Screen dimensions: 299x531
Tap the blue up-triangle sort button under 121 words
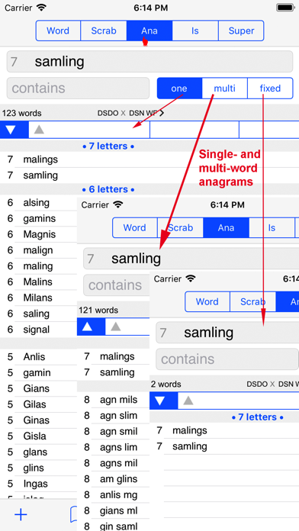91,327
